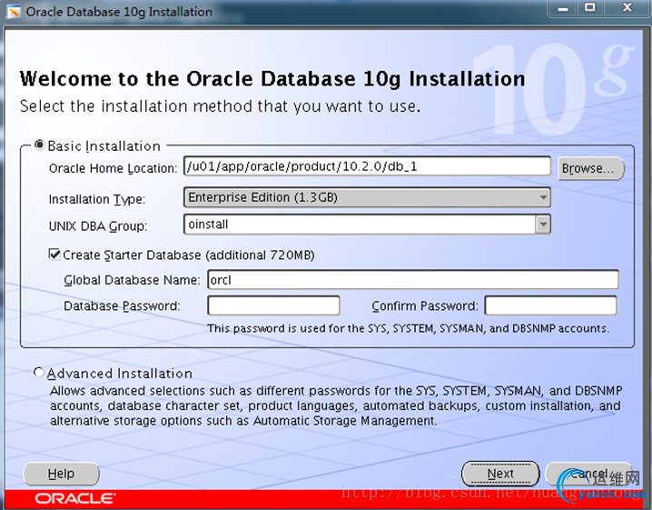Screen dimensions: 652x510
Task: Select the Basic Installation radio button
Action: (x=39, y=145)
